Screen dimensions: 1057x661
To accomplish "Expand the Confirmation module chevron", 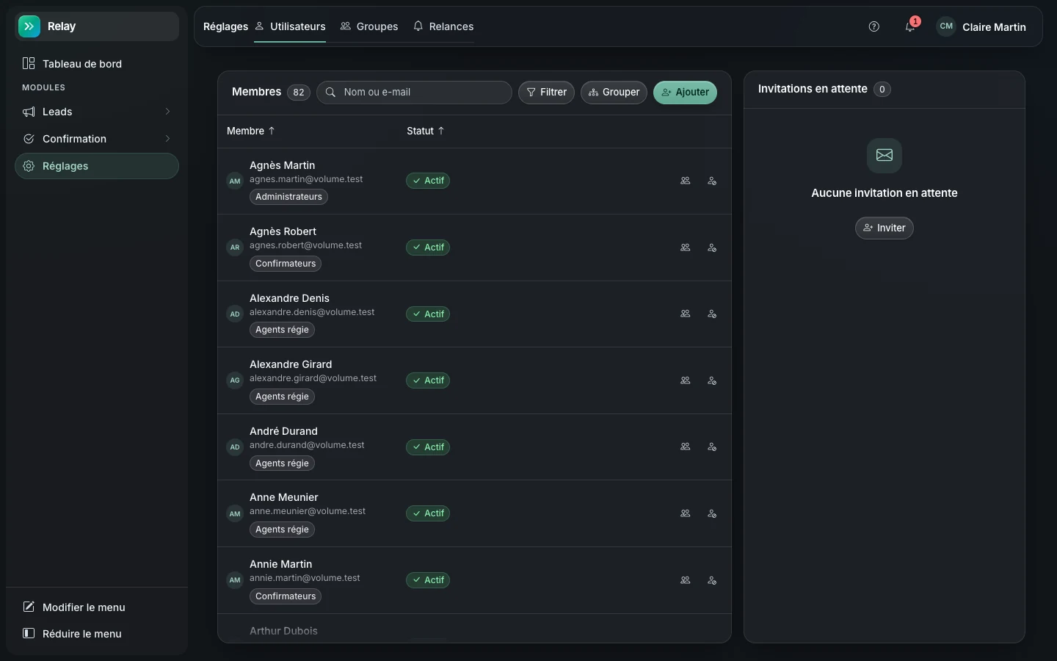I will [x=167, y=139].
